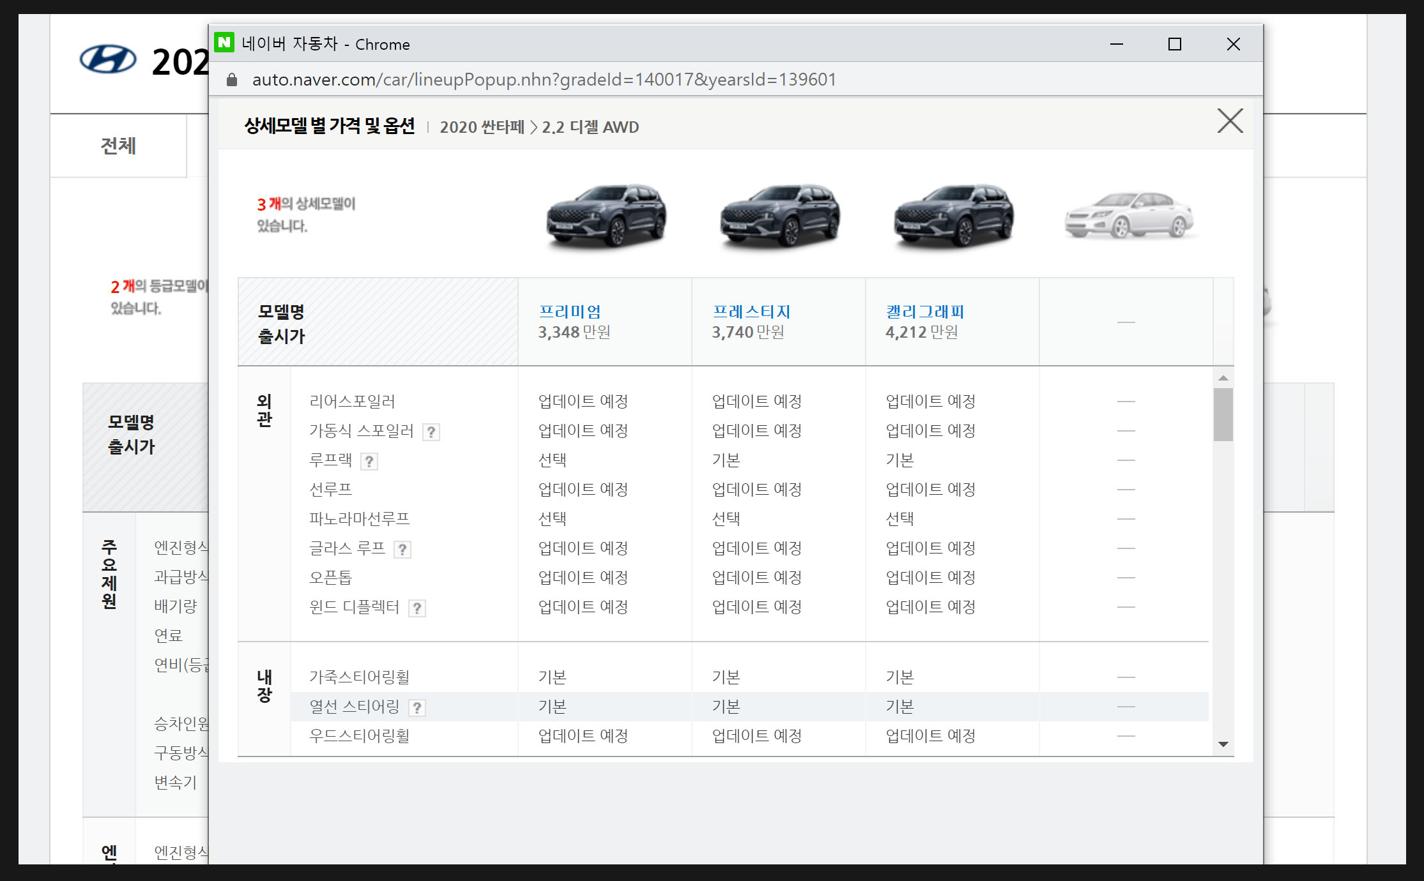This screenshot has width=1424, height=881.
Task: Click the scroll up arrow of options table
Action: coord(1223,378)
